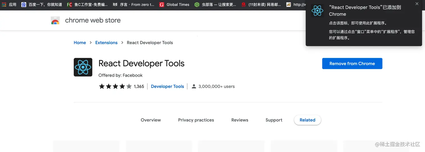Open the http:// bookmark with picture icon
The height and width of the screenshot is (152, 425).
point(296,4)
